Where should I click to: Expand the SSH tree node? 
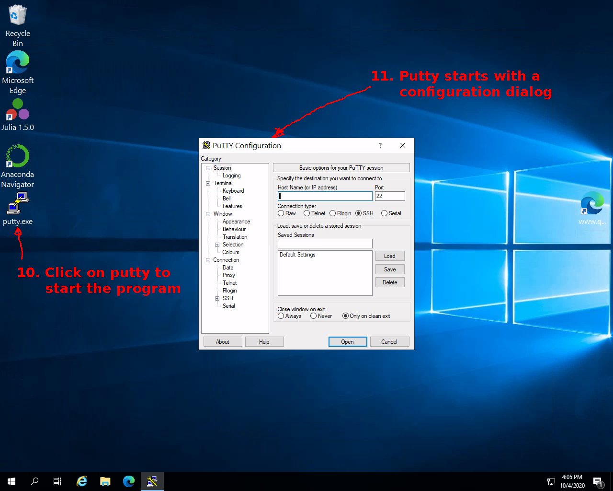pyautogui.click(x=217, y=298)
